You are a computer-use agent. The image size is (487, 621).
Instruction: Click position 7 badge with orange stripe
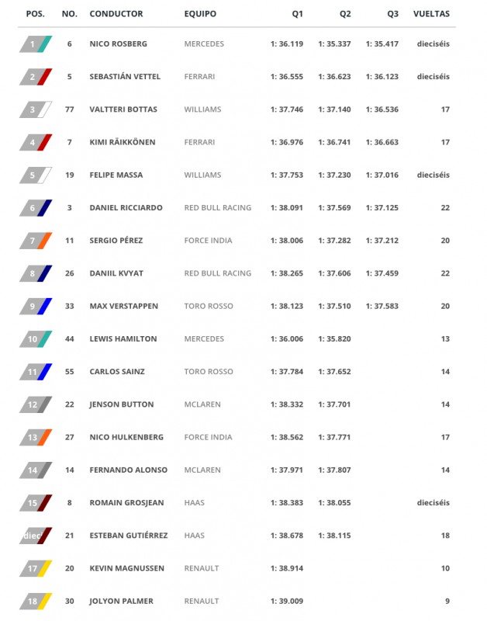pos(36,241)
